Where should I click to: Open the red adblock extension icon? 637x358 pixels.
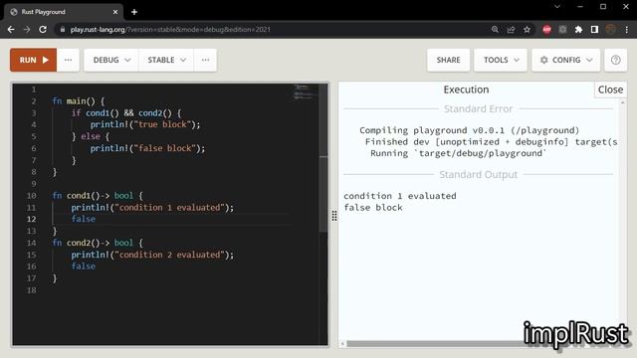546,29
